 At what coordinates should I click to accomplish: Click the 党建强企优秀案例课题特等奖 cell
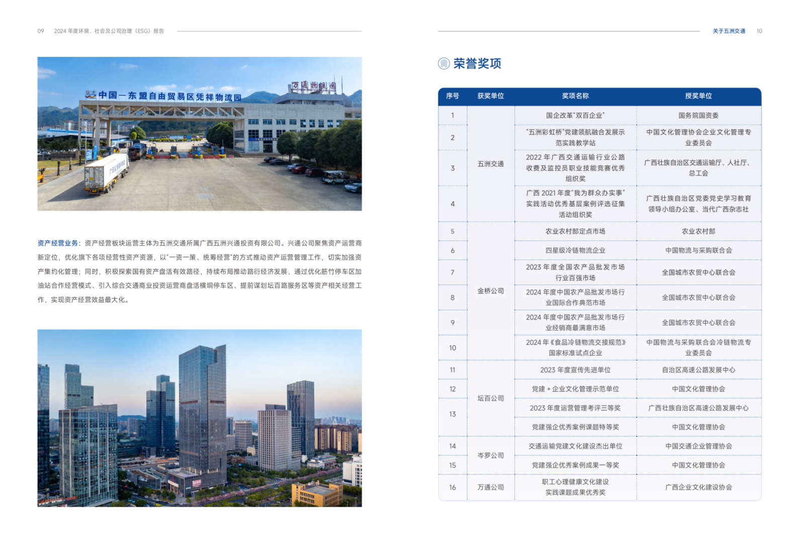(x=575, y=427)
